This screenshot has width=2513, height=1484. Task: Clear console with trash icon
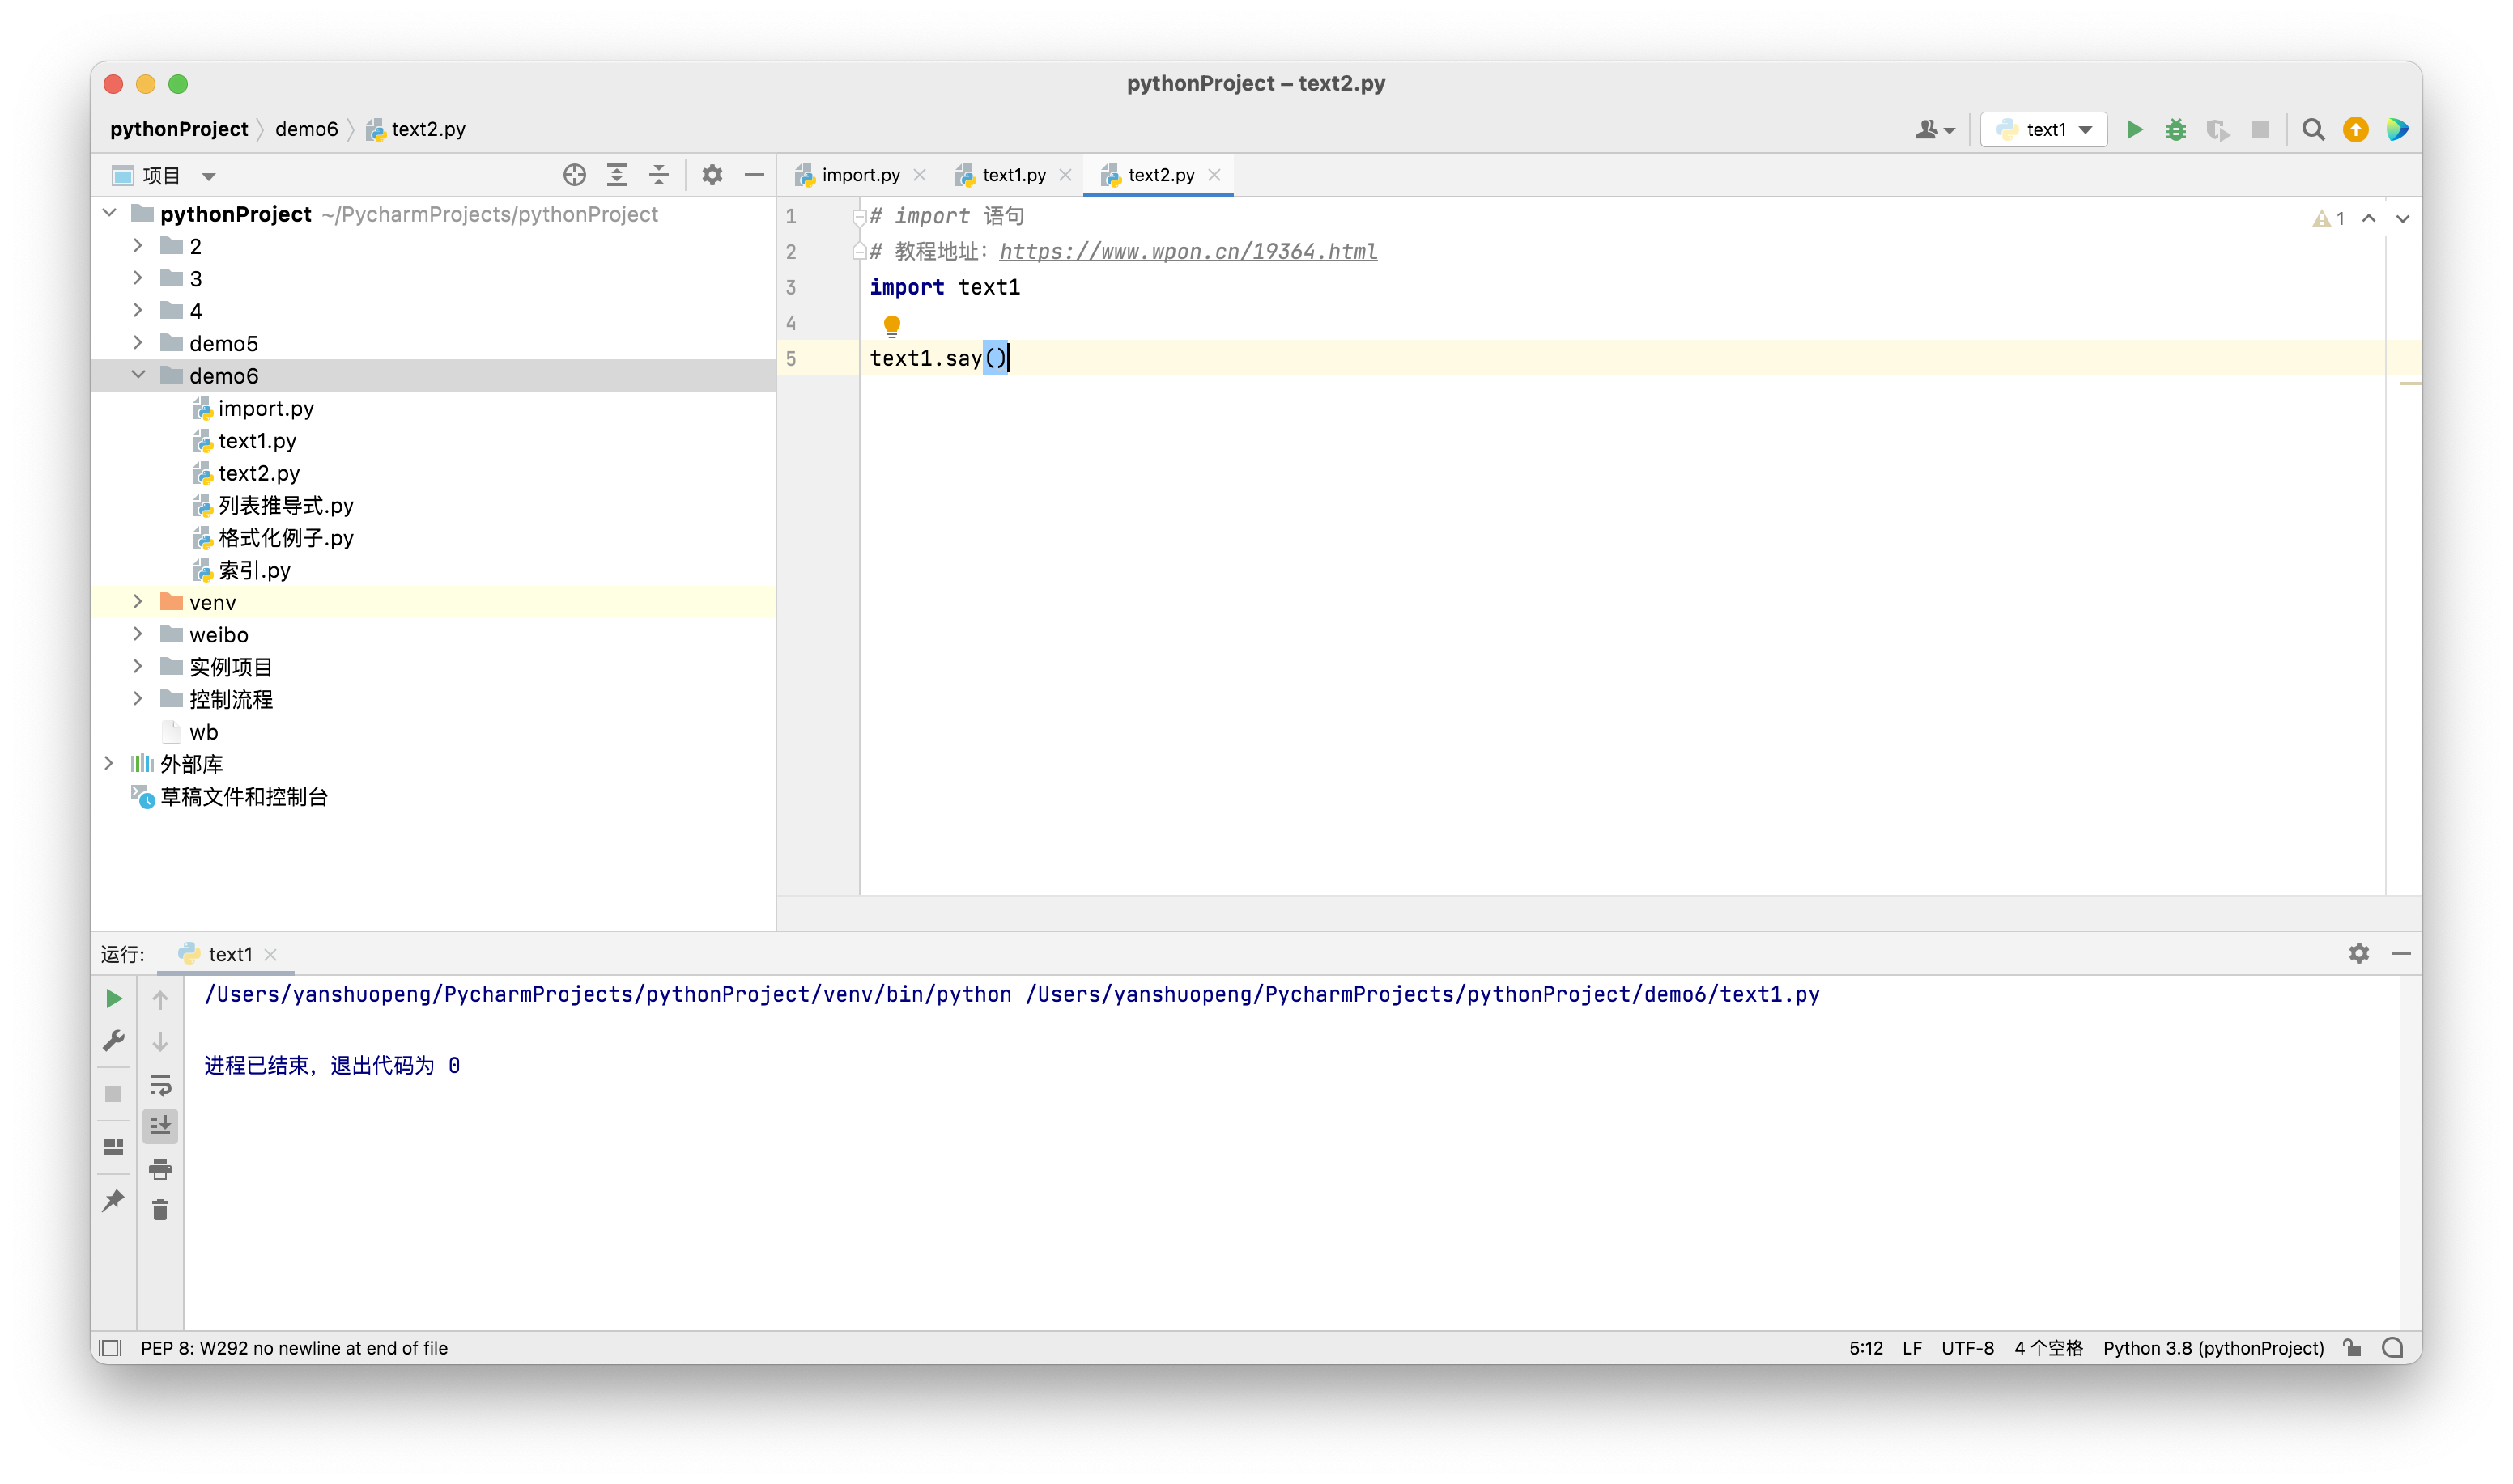click(160, 1210)
